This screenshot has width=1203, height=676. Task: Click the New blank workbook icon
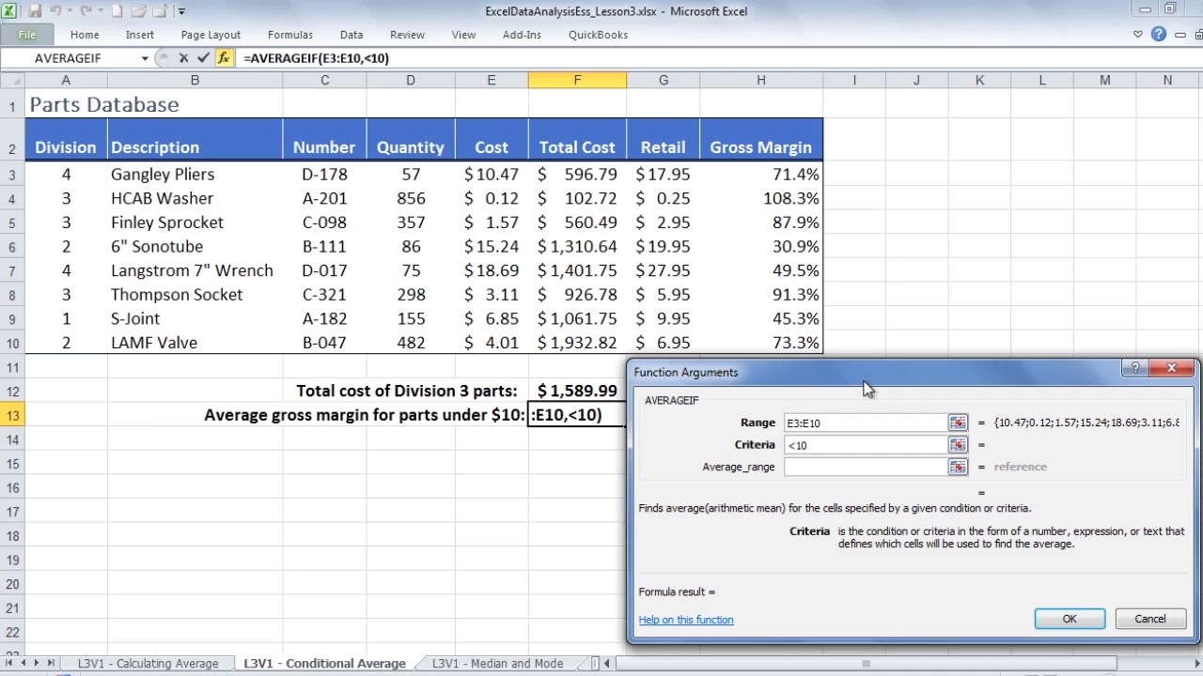point(117,11)
